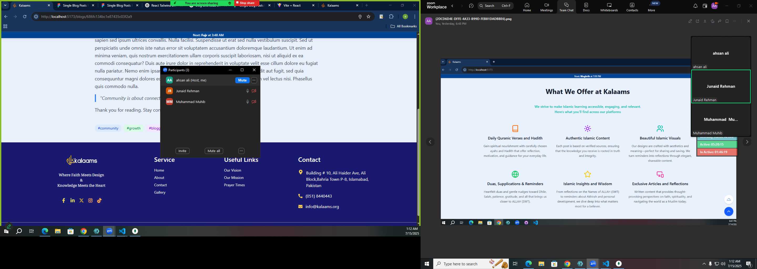The width and height of the screenshot is (757, 269).
Task: Mute ahsan ali in Participants
Action: (242, 80)
